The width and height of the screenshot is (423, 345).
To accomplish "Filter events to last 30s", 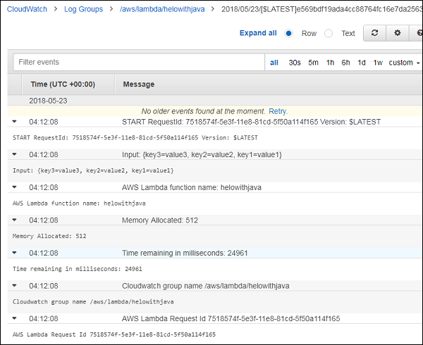I will [295, 63].
